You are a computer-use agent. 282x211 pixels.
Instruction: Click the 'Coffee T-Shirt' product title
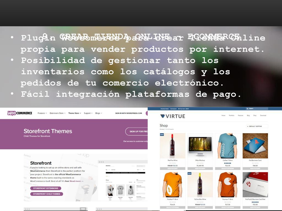click(x=227, y=160)
